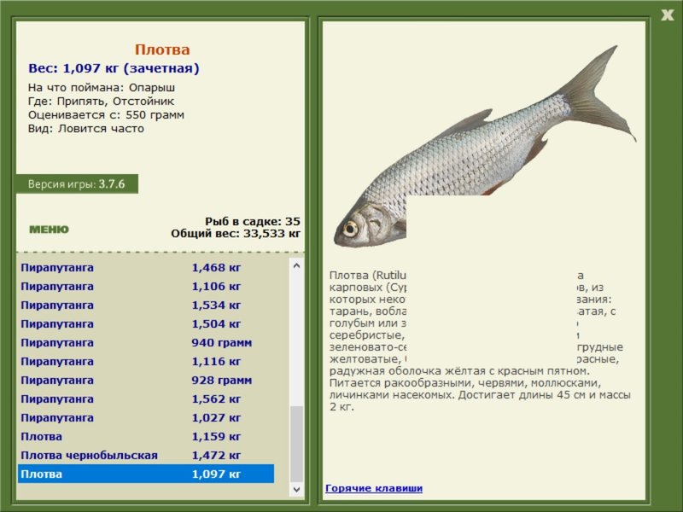Click the На что поймана: Опарыш line

[x=102, y=88]
